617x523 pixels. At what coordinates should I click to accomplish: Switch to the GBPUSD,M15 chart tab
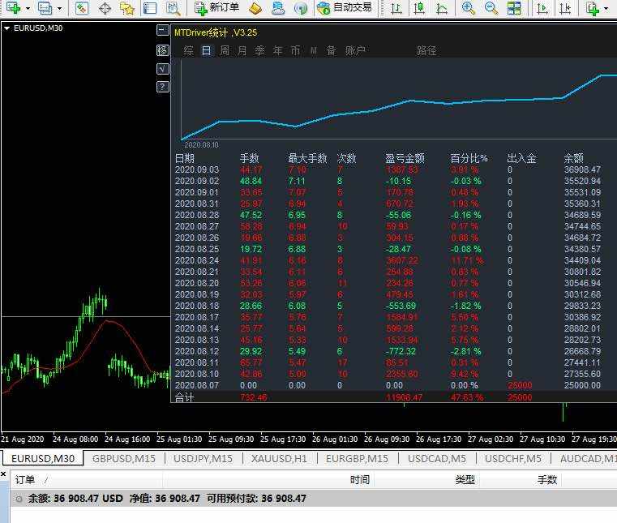coord(123,458)
